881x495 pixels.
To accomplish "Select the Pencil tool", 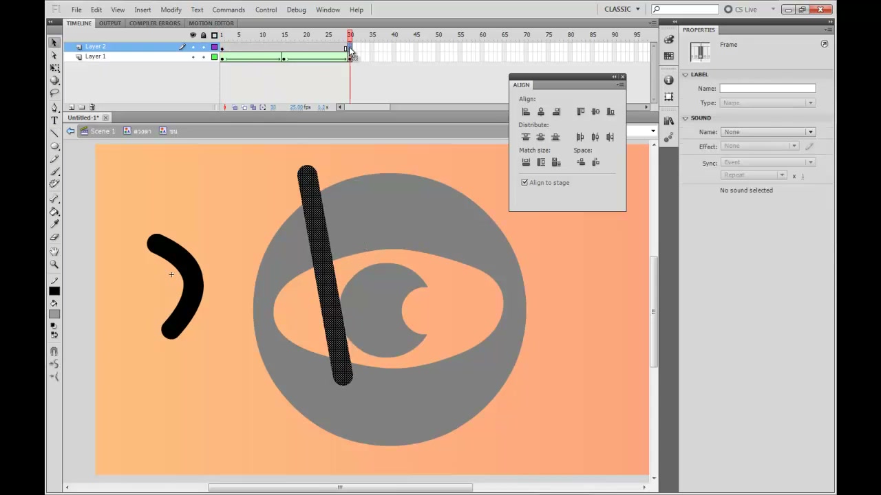I will 54,159.
